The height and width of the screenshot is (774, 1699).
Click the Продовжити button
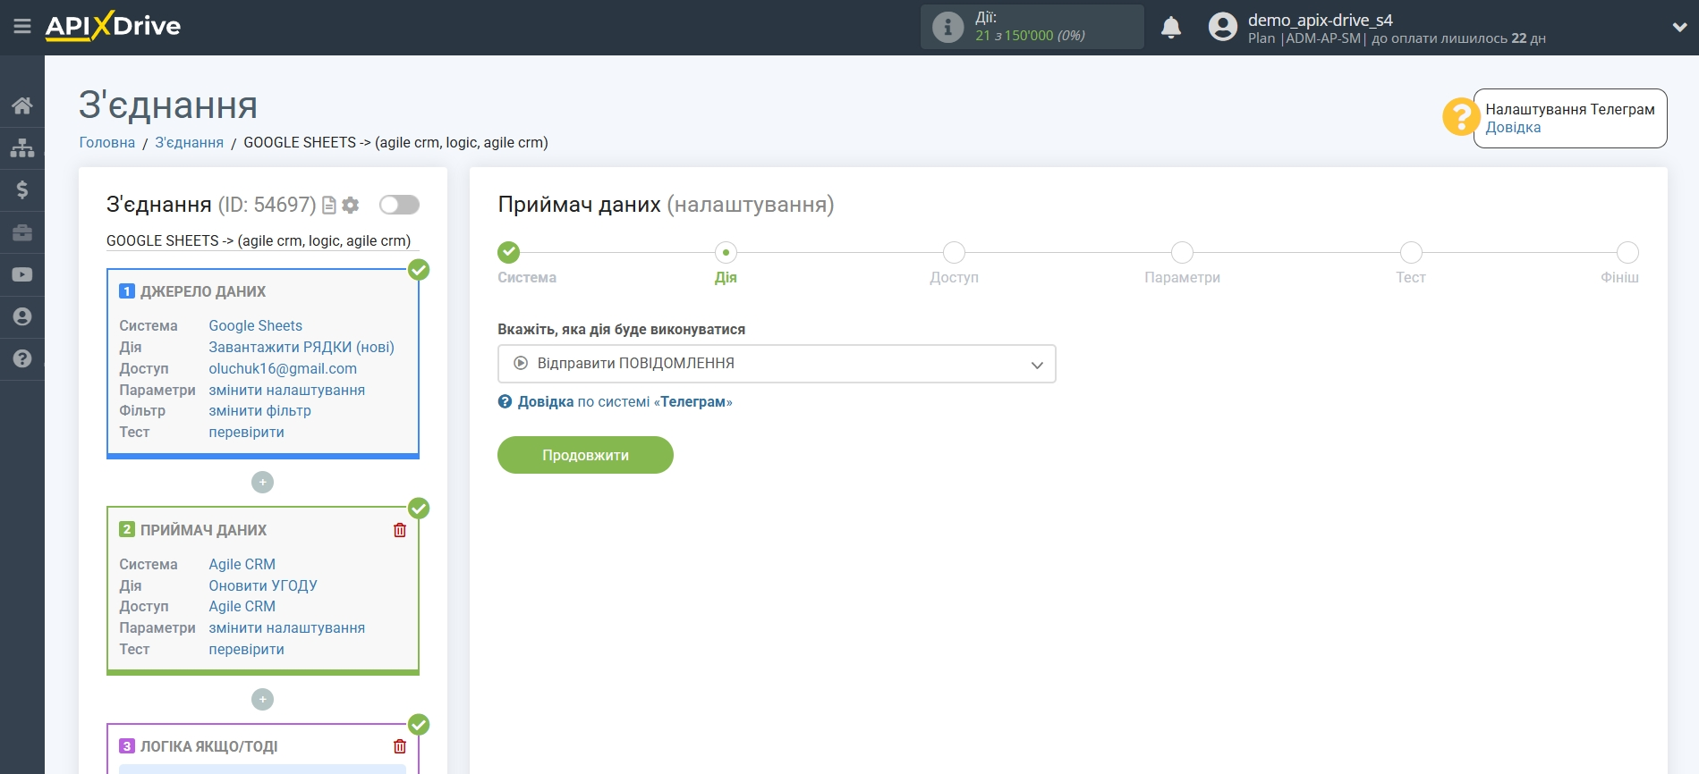[585, 455]
